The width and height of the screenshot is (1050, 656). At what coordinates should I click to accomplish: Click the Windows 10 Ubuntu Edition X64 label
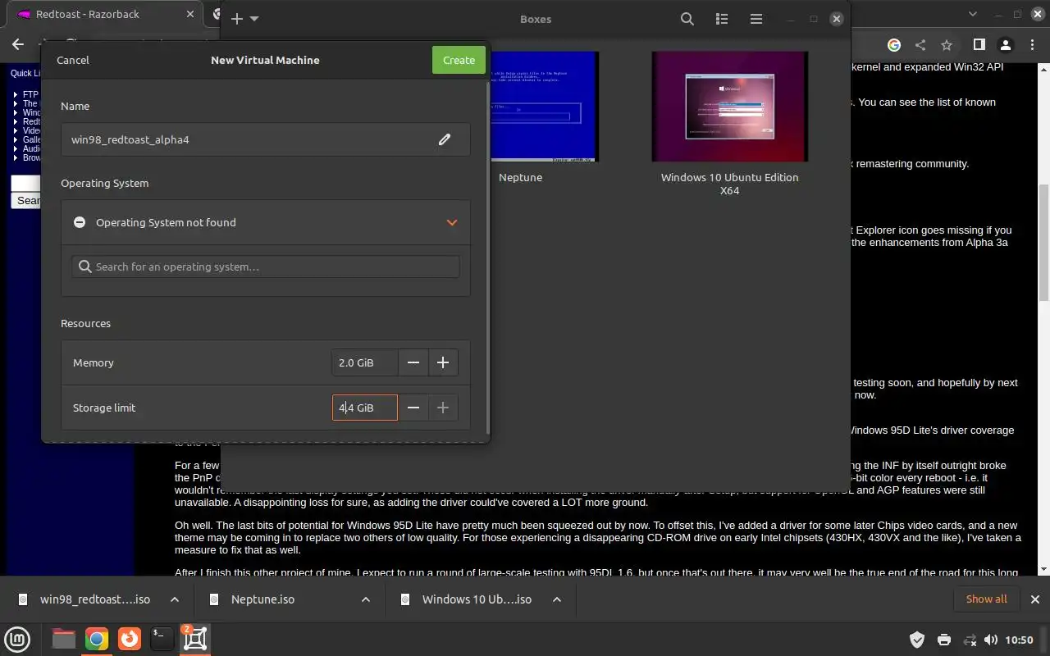(729, 184)
